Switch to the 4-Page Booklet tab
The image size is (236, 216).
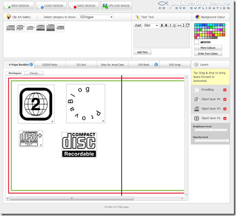pyautogui.click(x=19, y=65)
